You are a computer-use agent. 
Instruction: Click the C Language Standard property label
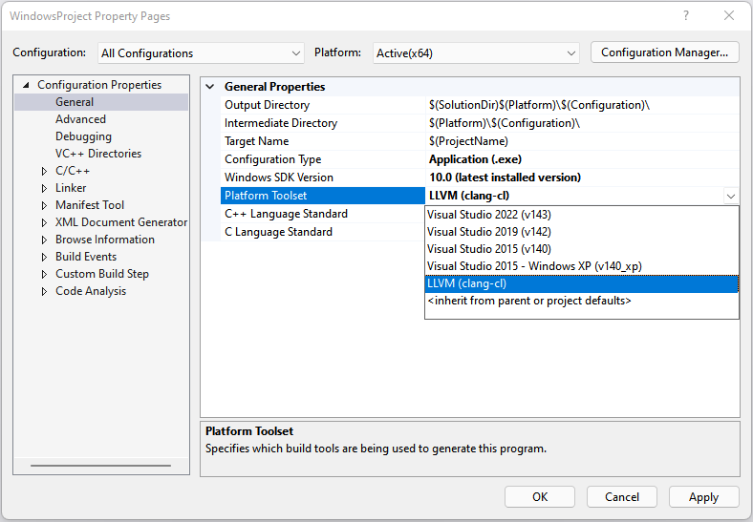point(278,232)
